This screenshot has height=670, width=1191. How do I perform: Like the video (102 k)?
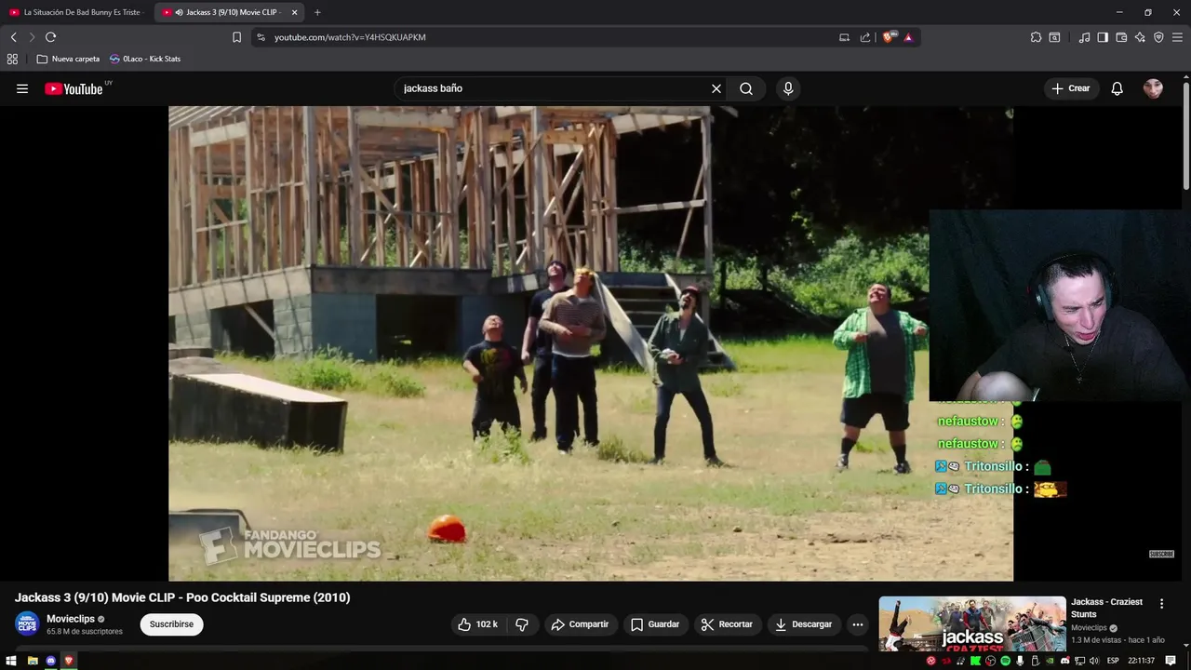click(477, 624)
